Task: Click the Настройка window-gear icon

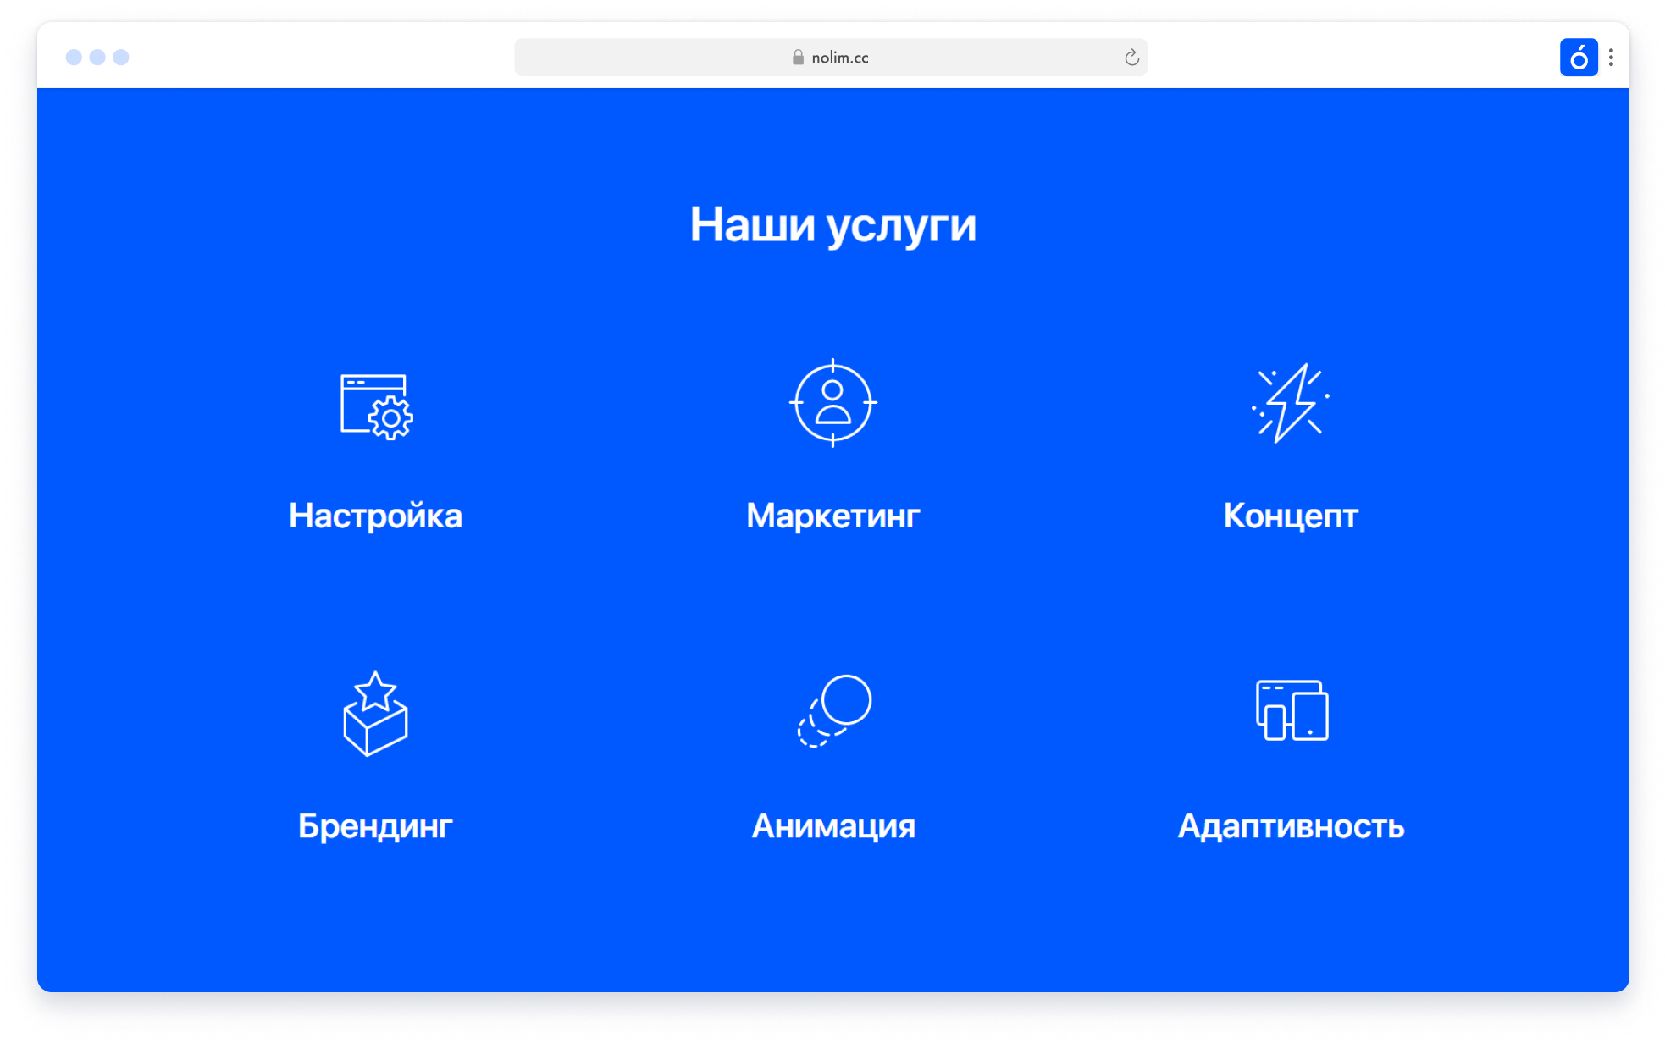Action: [376, 406]
